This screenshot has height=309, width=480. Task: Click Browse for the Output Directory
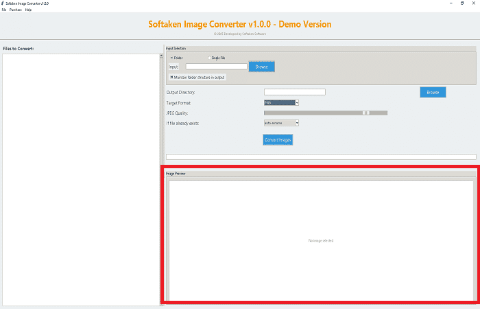[x=433, y=92]
